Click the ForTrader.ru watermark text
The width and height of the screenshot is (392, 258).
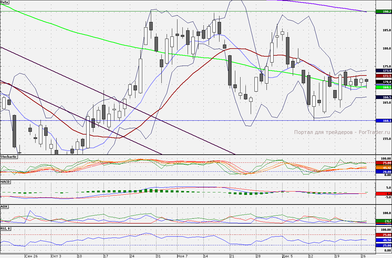point(342,132)
